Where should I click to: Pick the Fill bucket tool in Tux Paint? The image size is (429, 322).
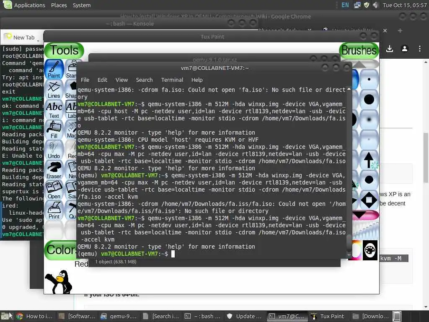[x=54, y=130]
